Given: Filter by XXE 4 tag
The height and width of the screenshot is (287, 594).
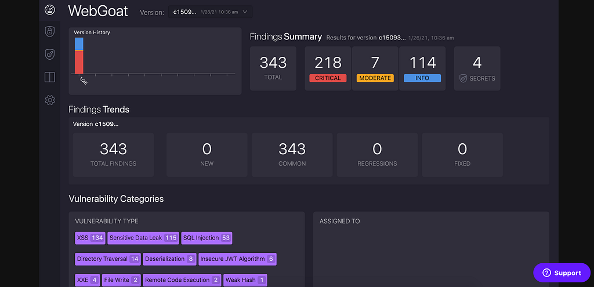Looking at the screenshot, I should [88, 280].
